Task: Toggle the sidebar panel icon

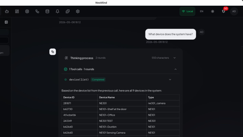Action: point(6,22)
